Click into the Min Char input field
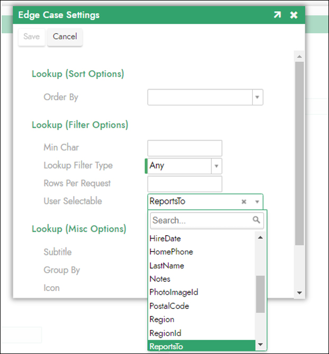This screenshot has height=354, width=329. [x=184, y=148]
